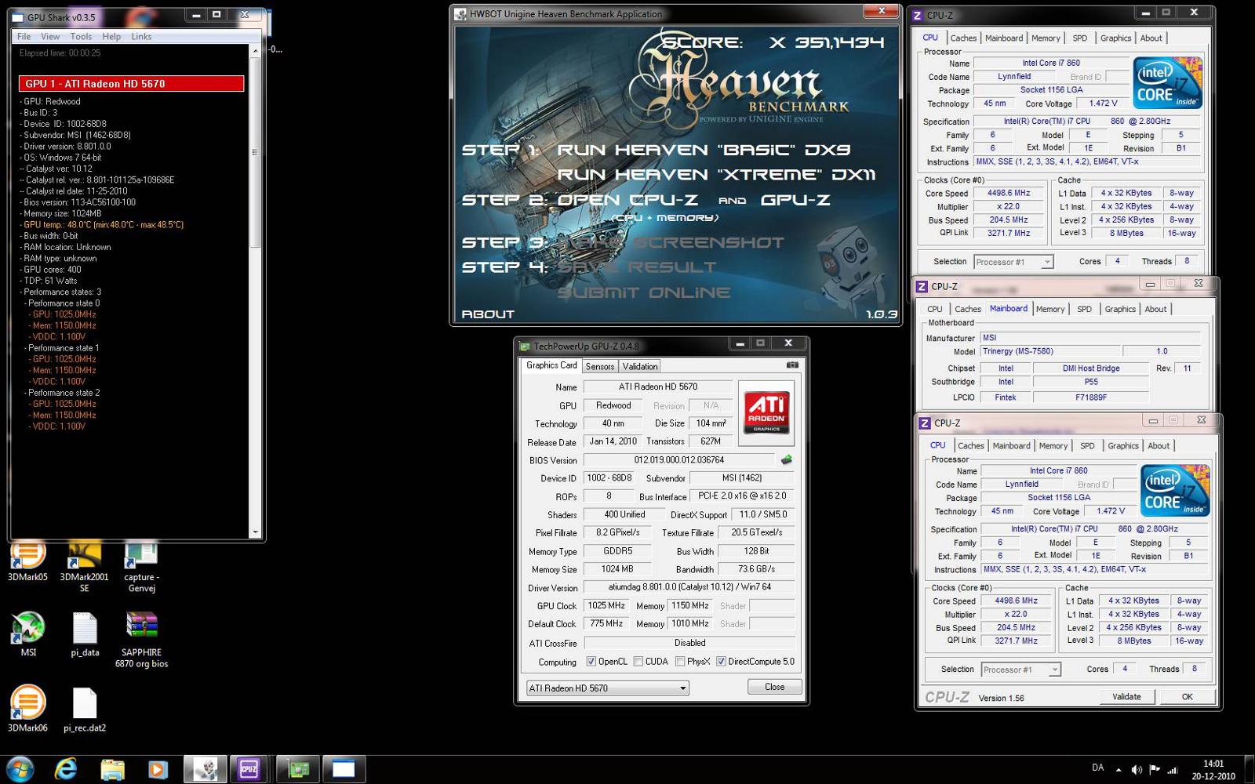This screenshot has width=1255, height=784.
Task: Open Processor #1 selection dropdown in bottom CPU-Z
Action: click(1020, 670)
